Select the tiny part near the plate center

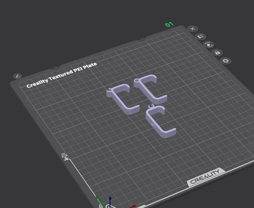tap(151, 106)
